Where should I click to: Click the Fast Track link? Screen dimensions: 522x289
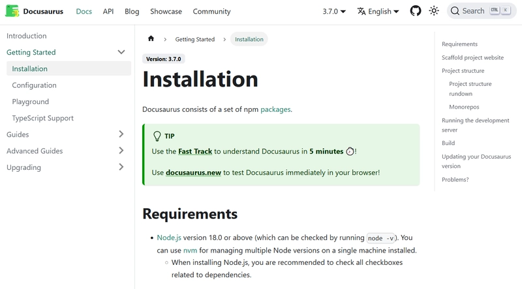(195, 151)
